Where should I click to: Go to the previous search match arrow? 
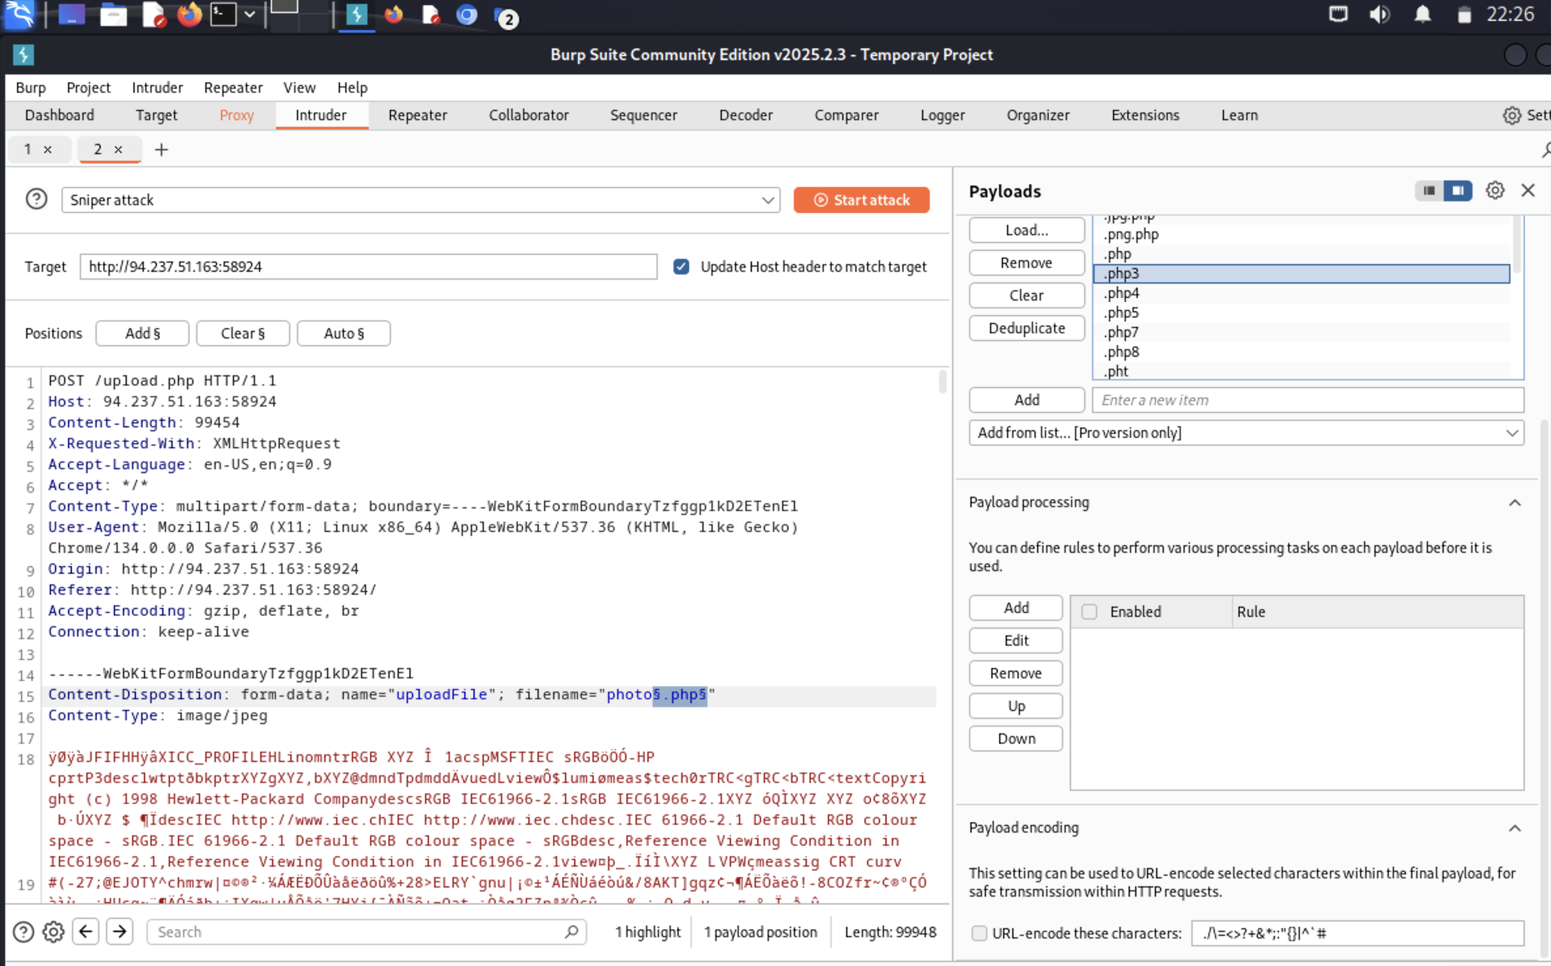point(86,932)
